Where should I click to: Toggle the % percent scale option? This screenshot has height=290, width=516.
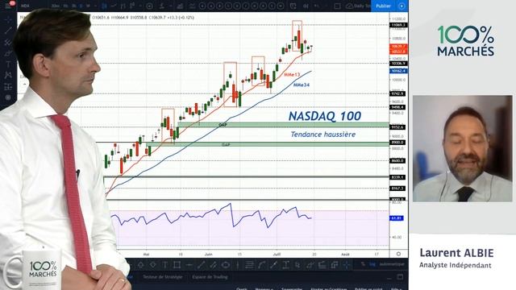363,264
